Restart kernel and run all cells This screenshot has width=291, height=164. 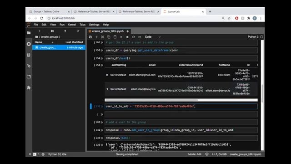[x=140, y=37]
